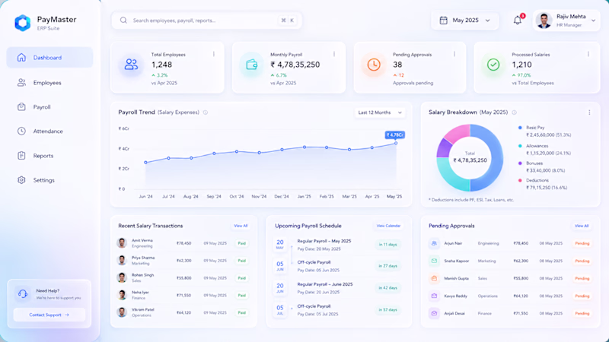This screenshot has width=609, height=342.
Task: Click the Payroll Trend info icon
Action: coord(206,112)
